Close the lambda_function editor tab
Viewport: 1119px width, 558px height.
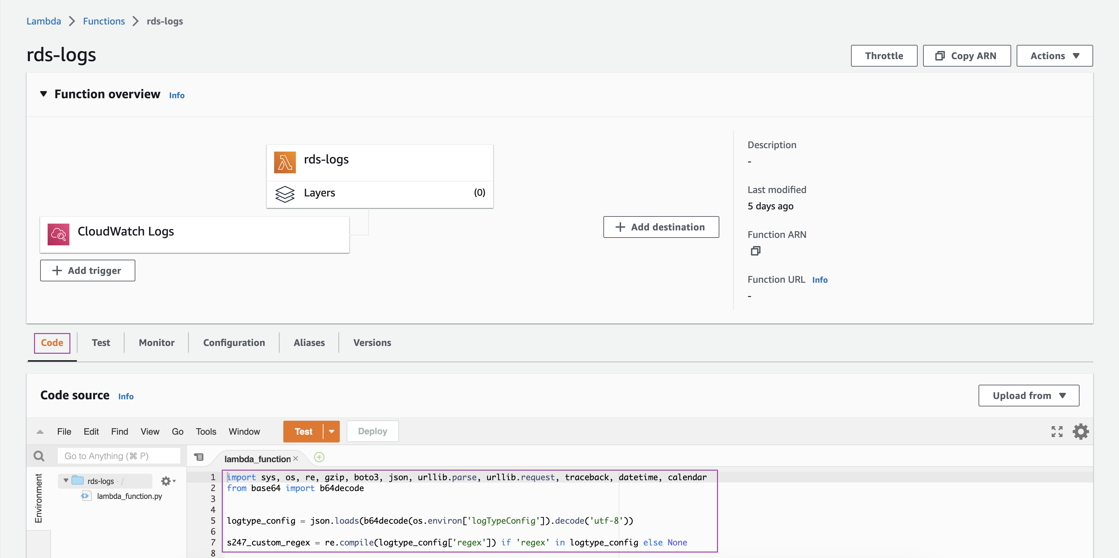click(x=296, y=459)
